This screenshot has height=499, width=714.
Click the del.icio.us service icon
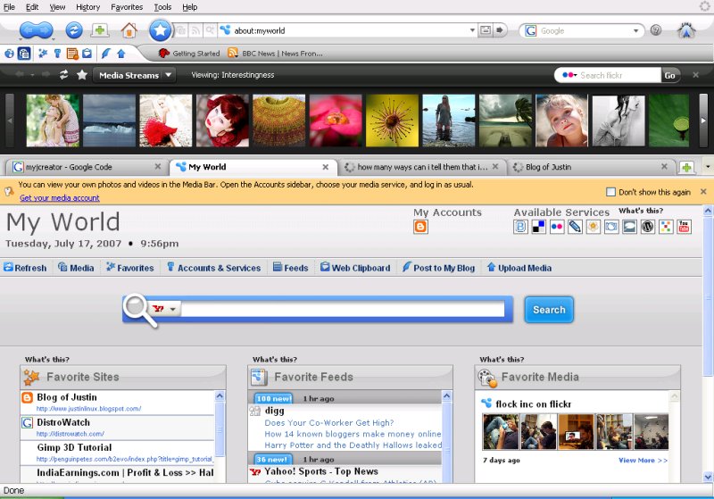pos(539,227)
